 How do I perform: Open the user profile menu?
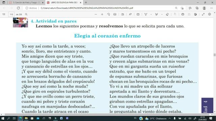coord(204,8)
